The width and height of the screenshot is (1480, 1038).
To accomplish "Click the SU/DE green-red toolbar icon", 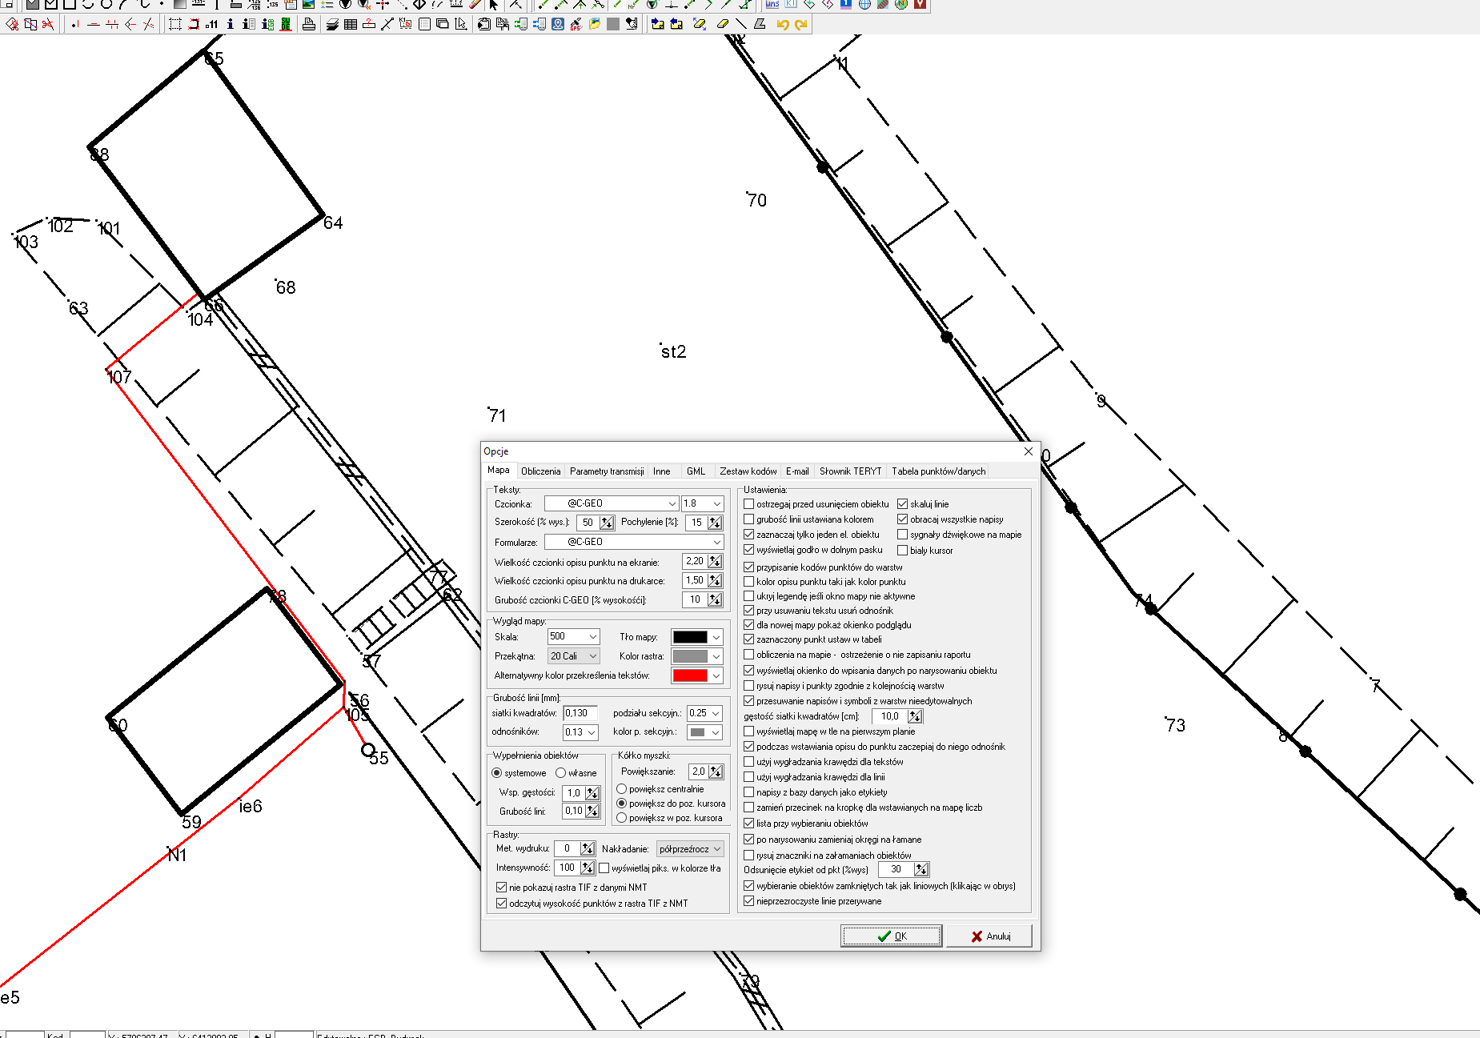I will point(286,24).
